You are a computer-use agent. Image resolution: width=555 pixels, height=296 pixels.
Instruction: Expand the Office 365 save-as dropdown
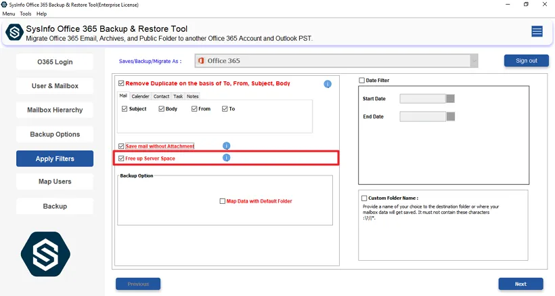[474, 61]
